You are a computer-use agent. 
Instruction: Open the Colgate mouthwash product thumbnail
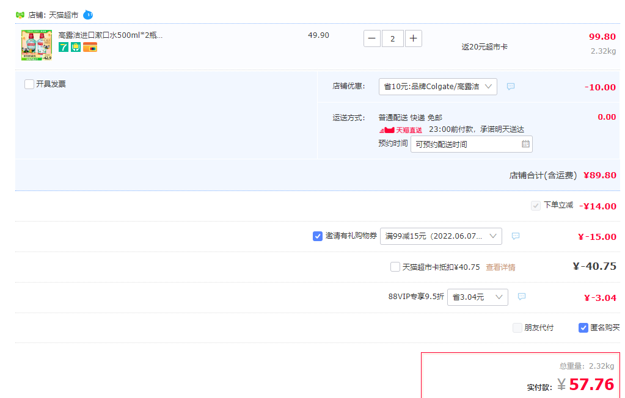pos(37,45)
